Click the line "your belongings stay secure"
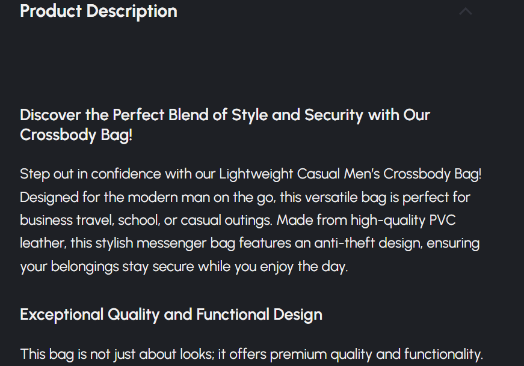 (x=183, y=267)
